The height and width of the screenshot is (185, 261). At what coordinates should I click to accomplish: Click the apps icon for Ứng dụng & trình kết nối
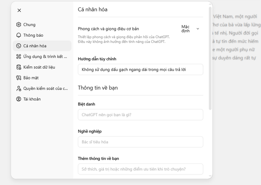[19, 57]
